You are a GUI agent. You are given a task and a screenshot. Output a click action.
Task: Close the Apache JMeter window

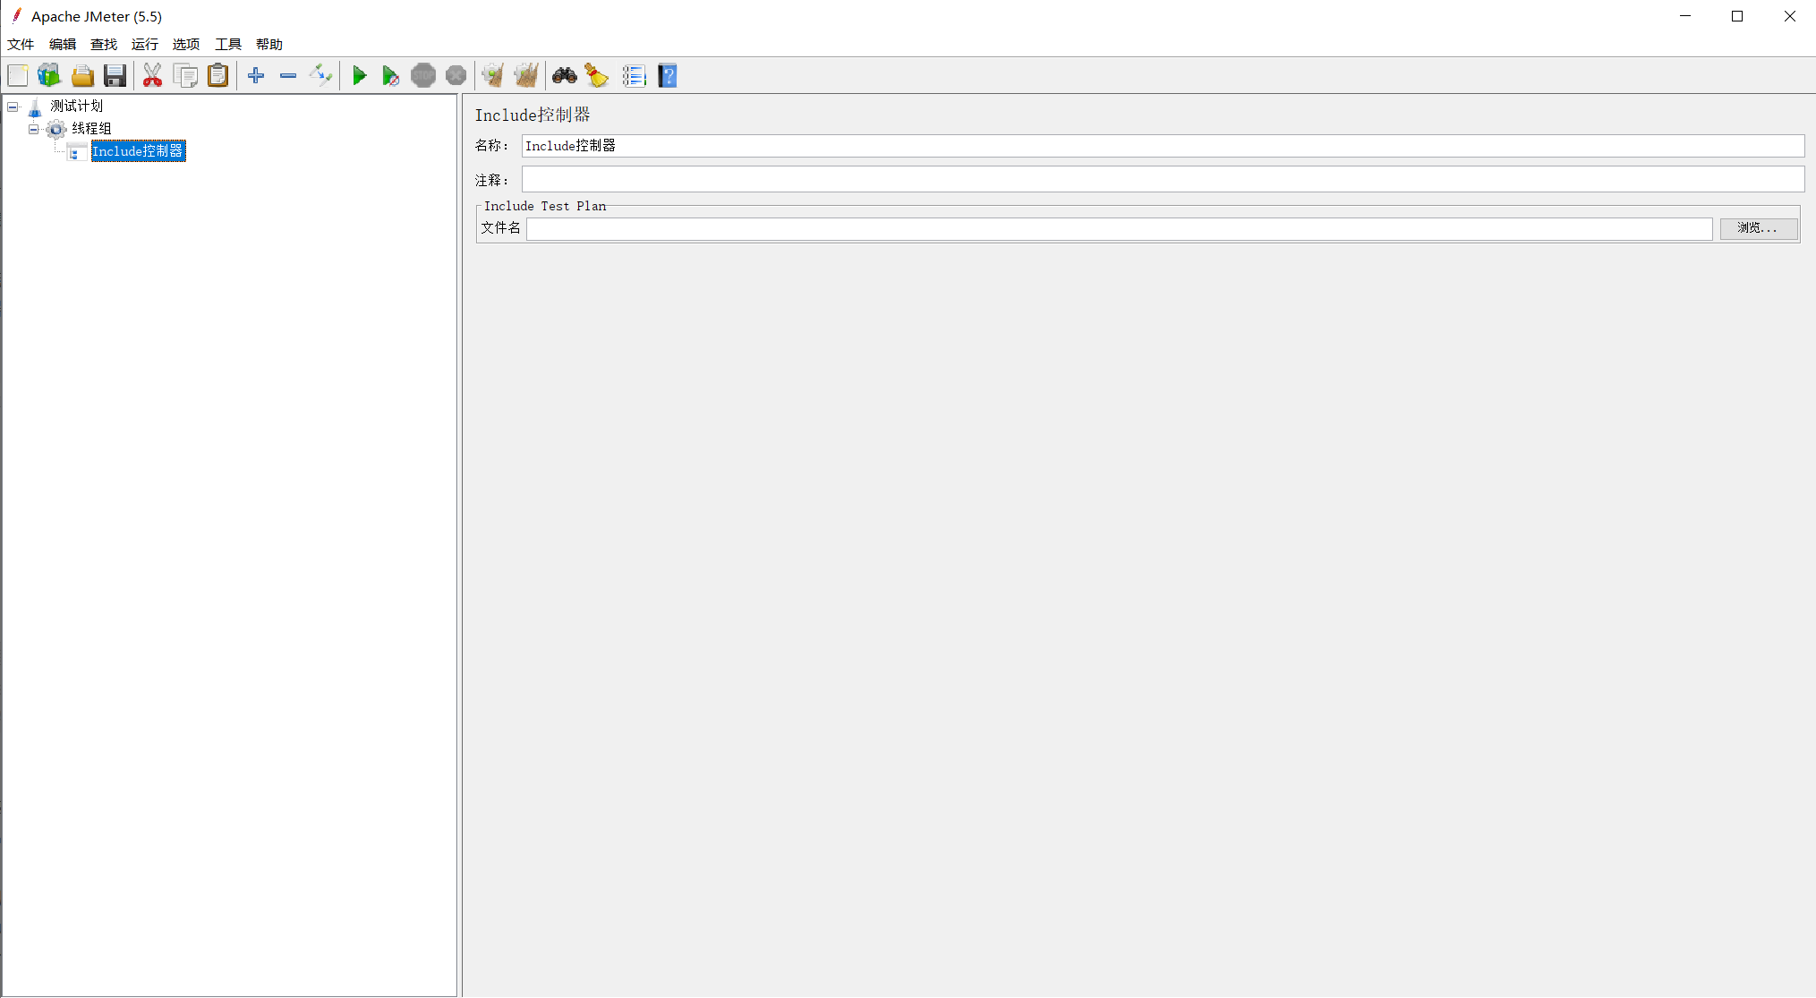(x=1789, y=16)
